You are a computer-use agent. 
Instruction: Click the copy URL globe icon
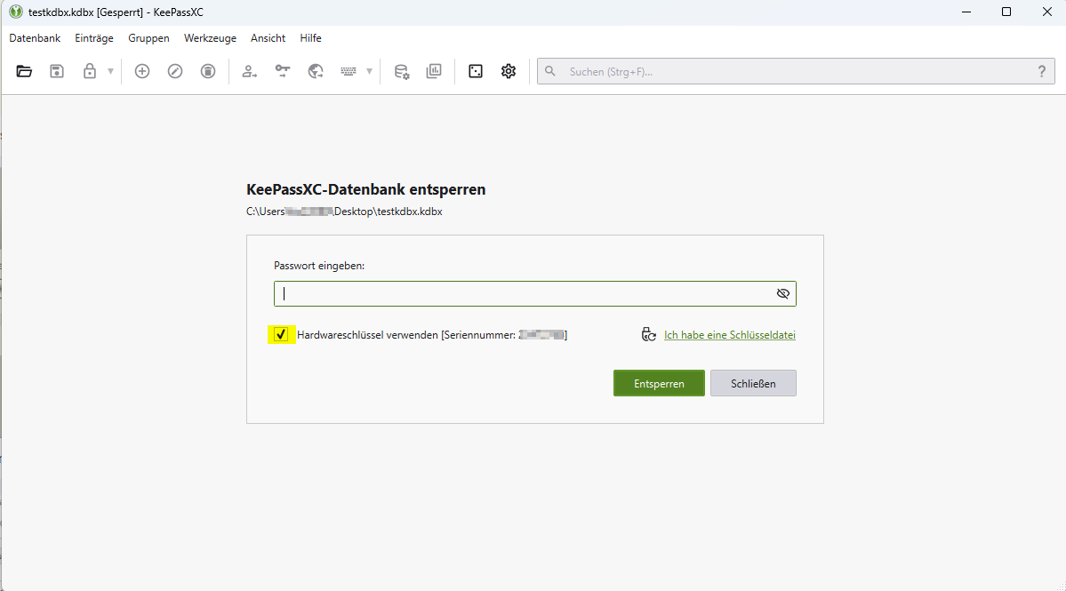316,71
